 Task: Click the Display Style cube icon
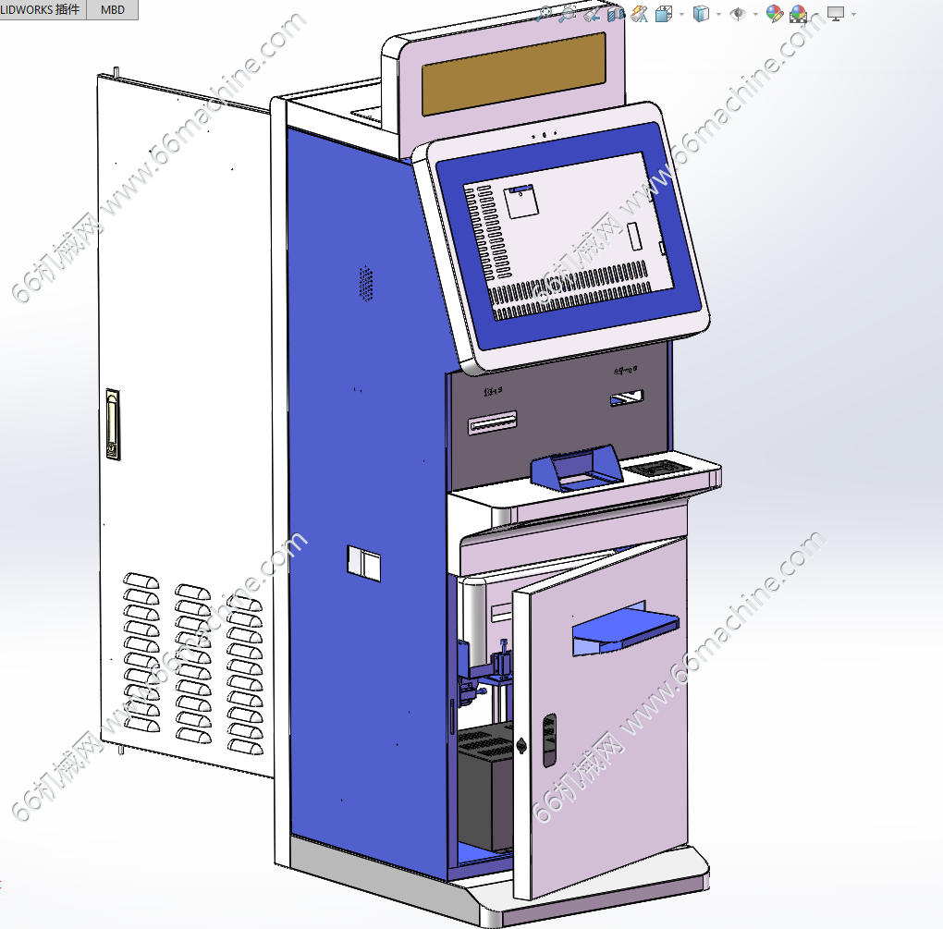pos(701,13)
